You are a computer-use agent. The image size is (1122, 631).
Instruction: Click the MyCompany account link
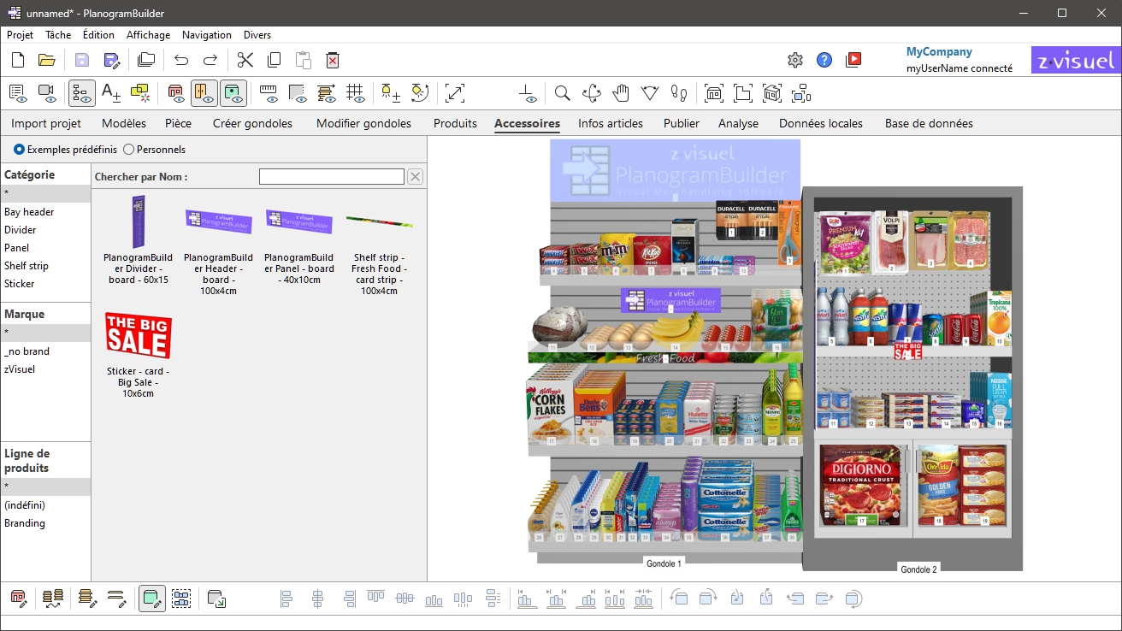coord(939,52)
